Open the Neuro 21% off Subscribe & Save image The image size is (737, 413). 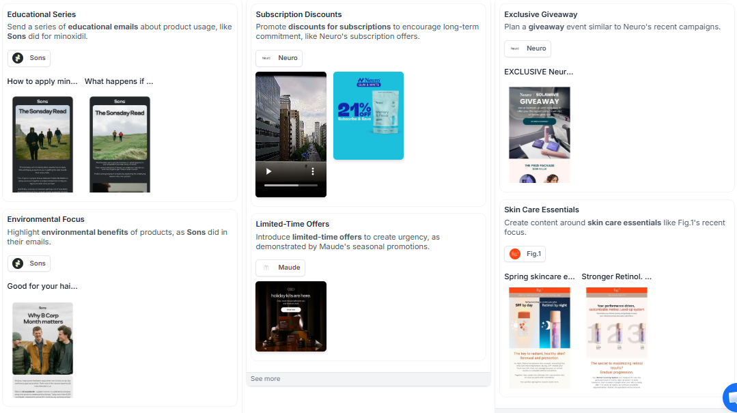click(x=369, y=115)
